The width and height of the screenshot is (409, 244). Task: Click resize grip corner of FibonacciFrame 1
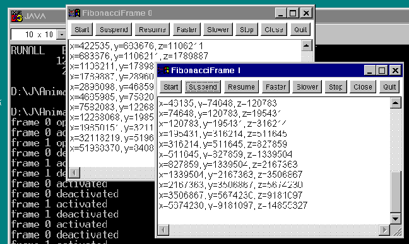[396, 231]
